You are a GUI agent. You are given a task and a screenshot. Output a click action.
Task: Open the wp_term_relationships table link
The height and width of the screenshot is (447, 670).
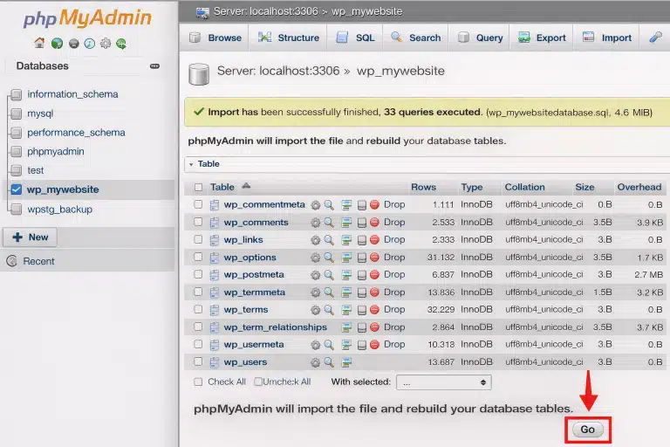click(275, 327)
